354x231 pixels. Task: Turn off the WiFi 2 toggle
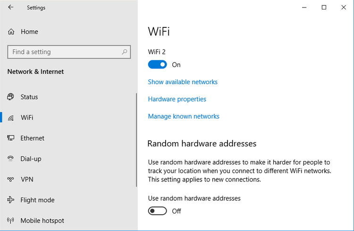point(157,64)
